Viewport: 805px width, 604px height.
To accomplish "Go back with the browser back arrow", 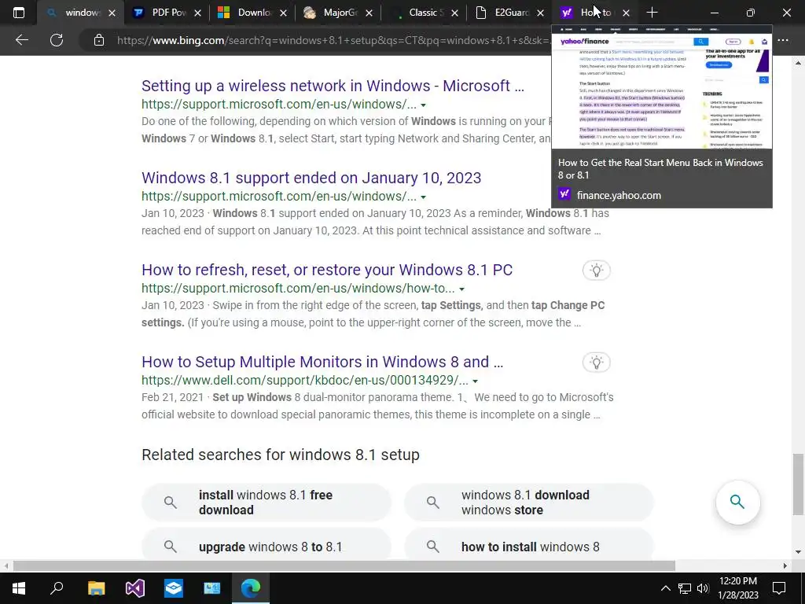I will [x=22, y=40].
